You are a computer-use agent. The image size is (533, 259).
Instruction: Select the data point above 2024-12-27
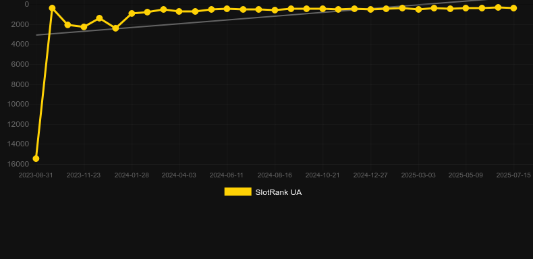tap(370, 9)
